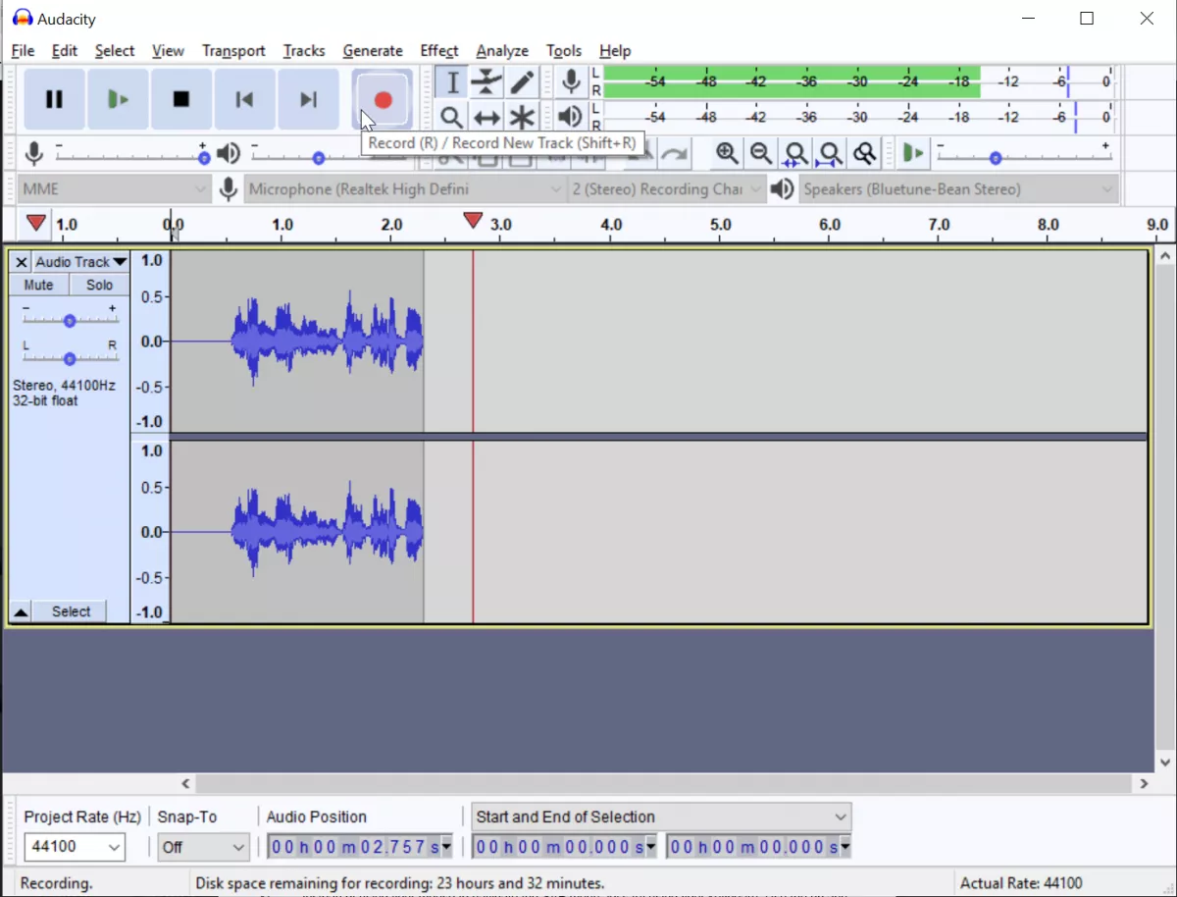This screenshot has height=897, width=1177.
Task: Open the Tracks menu
Action: tap(304, 51)
